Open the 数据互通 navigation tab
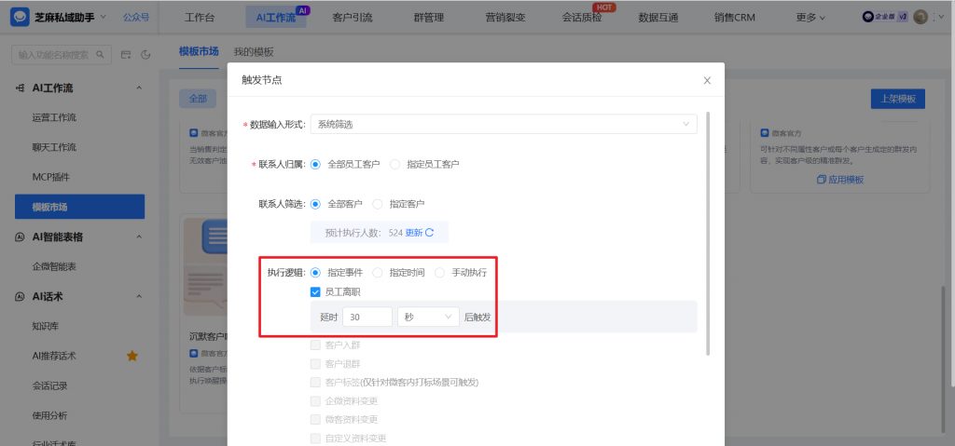The image size is (955, 446). [x=657, y=18]
